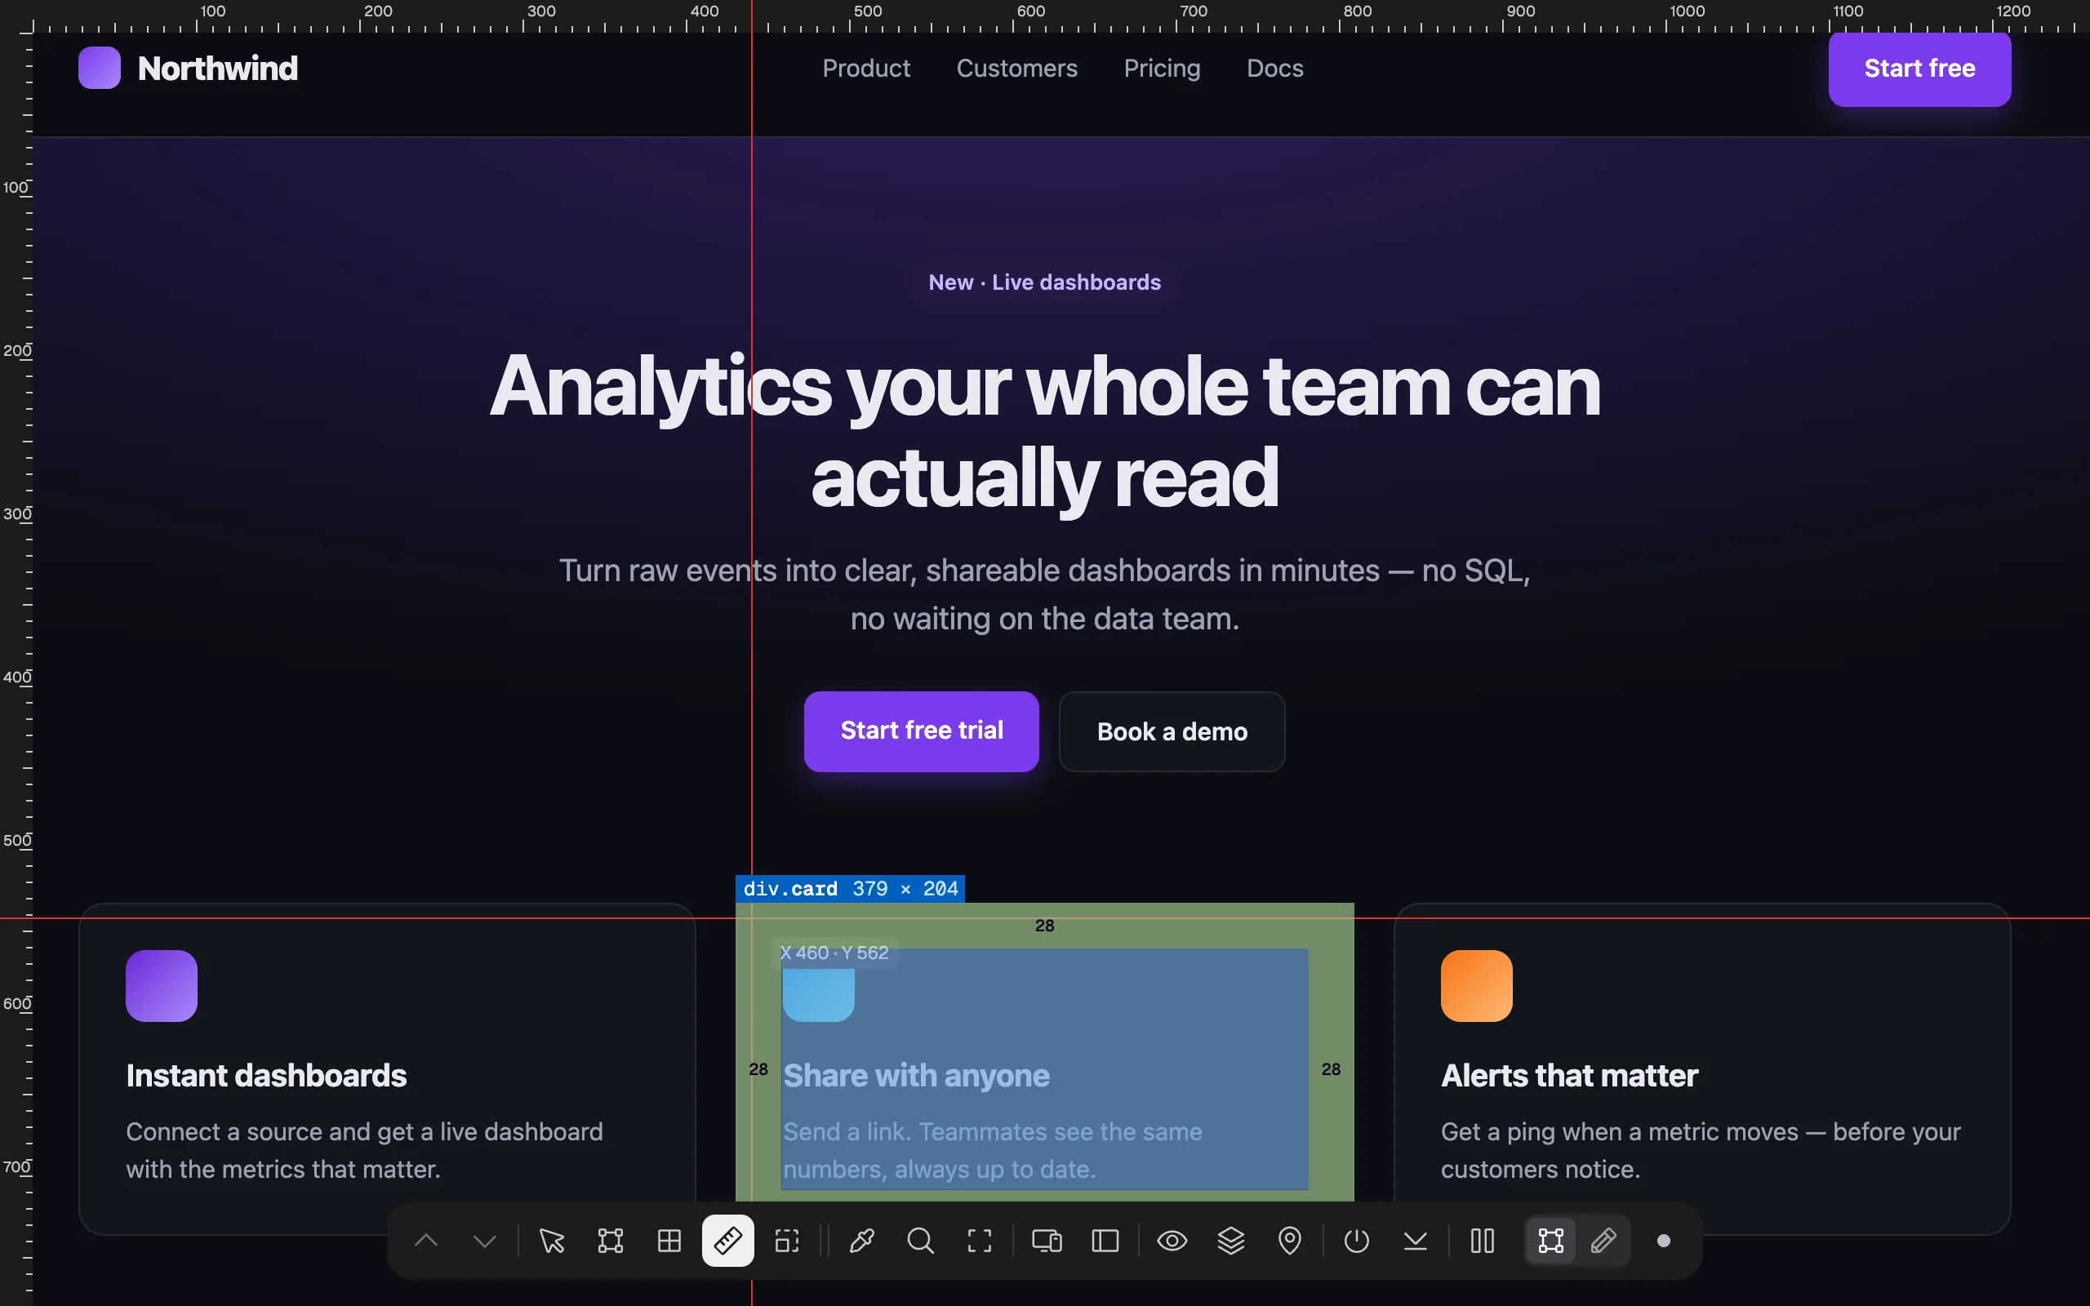The image size is (2090, 1306).
Task: Open the stacked layers icon
Action: coord(1230,1242)
